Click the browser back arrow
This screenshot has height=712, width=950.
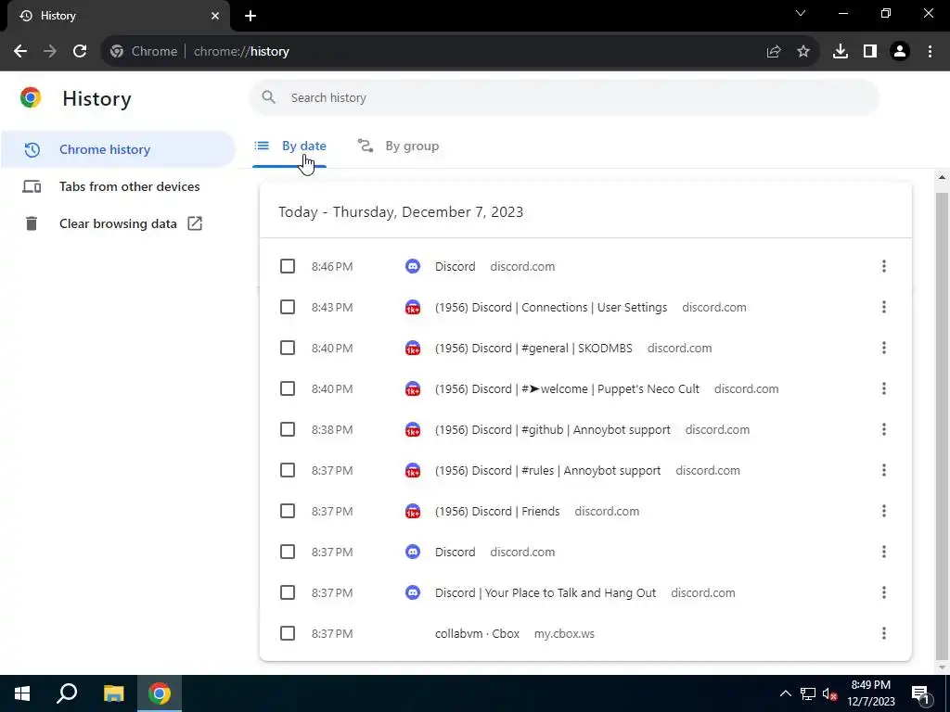pyautogui.click(x=20, y=52)
